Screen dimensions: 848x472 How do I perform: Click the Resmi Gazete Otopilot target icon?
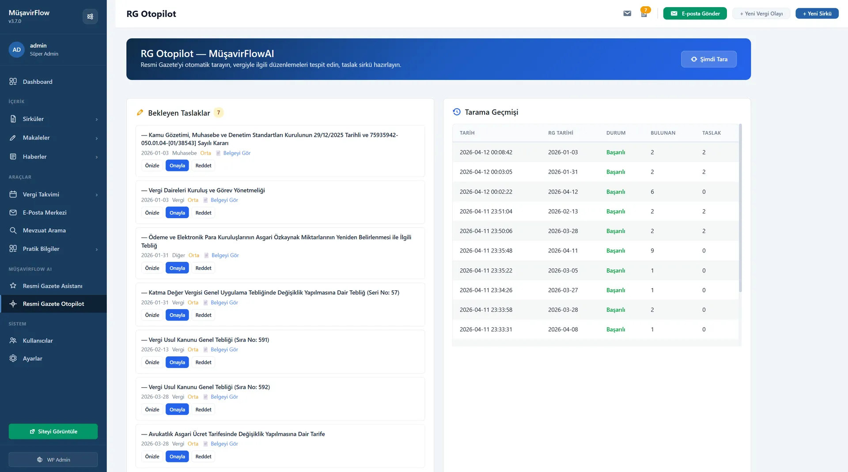click(x=13, y=304)
